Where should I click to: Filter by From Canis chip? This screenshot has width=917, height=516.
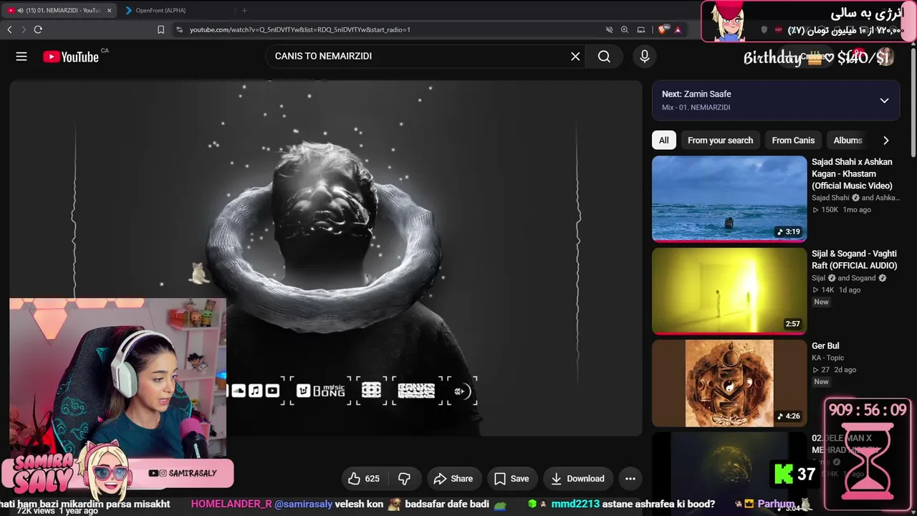[x=793, y=140]
